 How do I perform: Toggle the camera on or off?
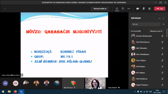(x=138, y=9)
